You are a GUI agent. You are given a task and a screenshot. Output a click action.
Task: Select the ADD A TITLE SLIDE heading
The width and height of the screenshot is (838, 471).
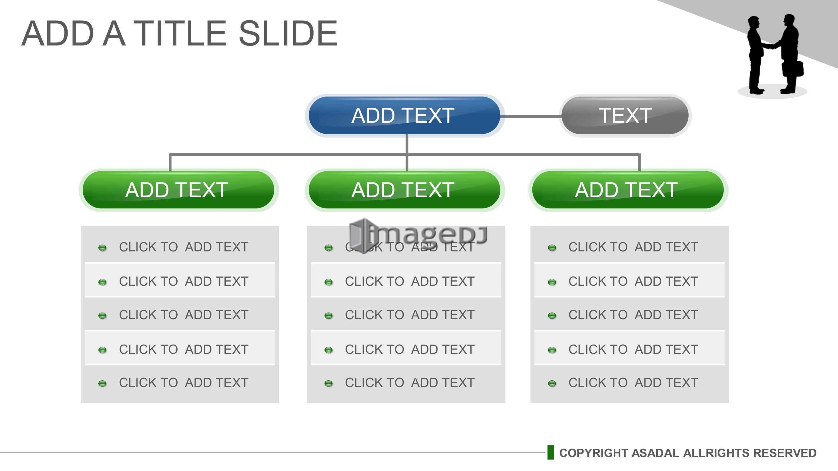tap(179, 33)
